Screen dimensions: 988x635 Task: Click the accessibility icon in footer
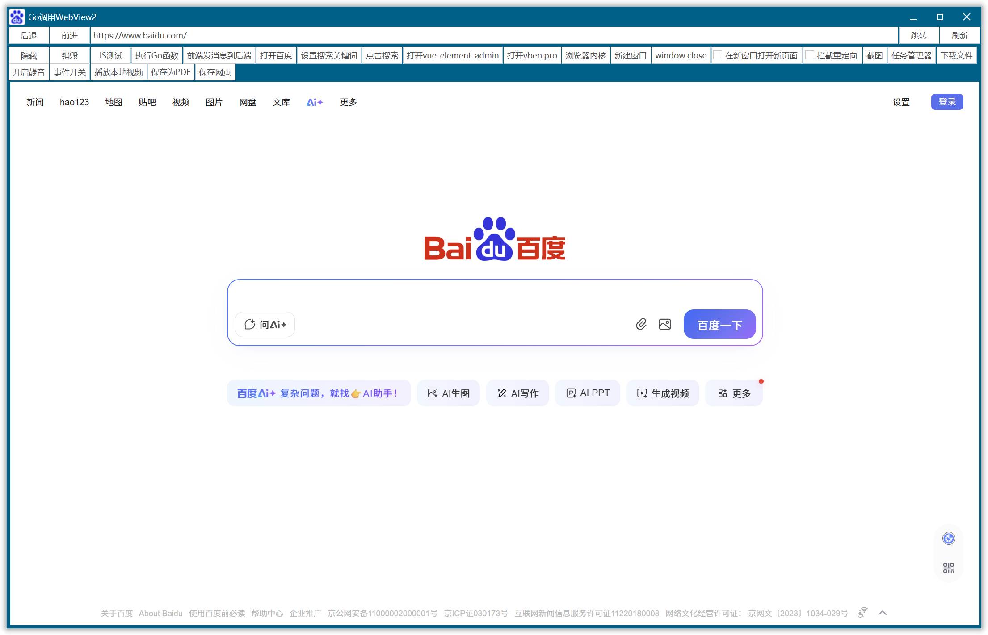[862, 613]
